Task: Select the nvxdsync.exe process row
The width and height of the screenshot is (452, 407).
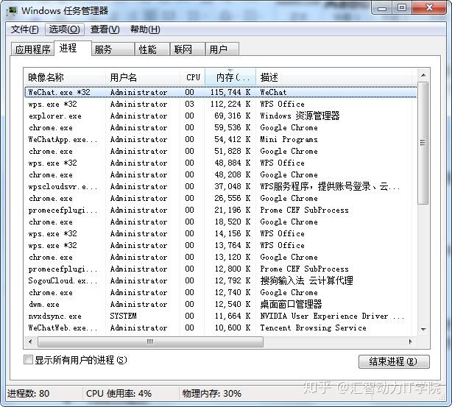Action: 221,316
